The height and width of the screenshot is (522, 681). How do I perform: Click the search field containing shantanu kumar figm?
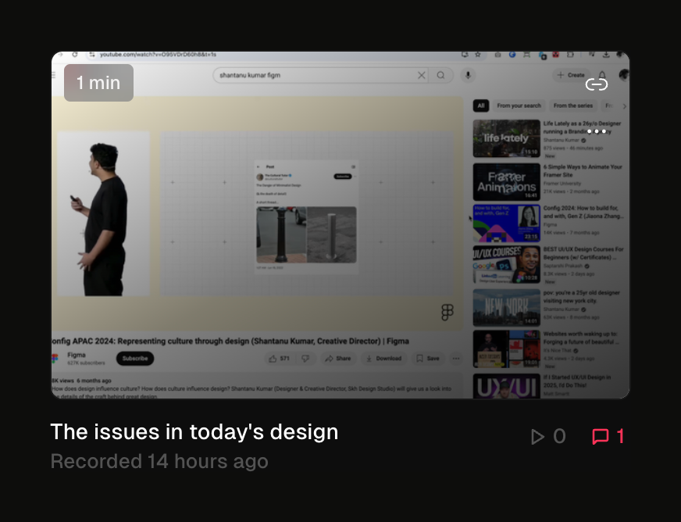pos(312,75)
